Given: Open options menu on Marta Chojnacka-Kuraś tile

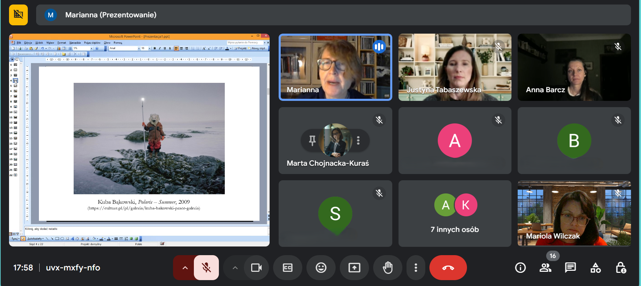Looking at the screenshot, I should point(358,140).
